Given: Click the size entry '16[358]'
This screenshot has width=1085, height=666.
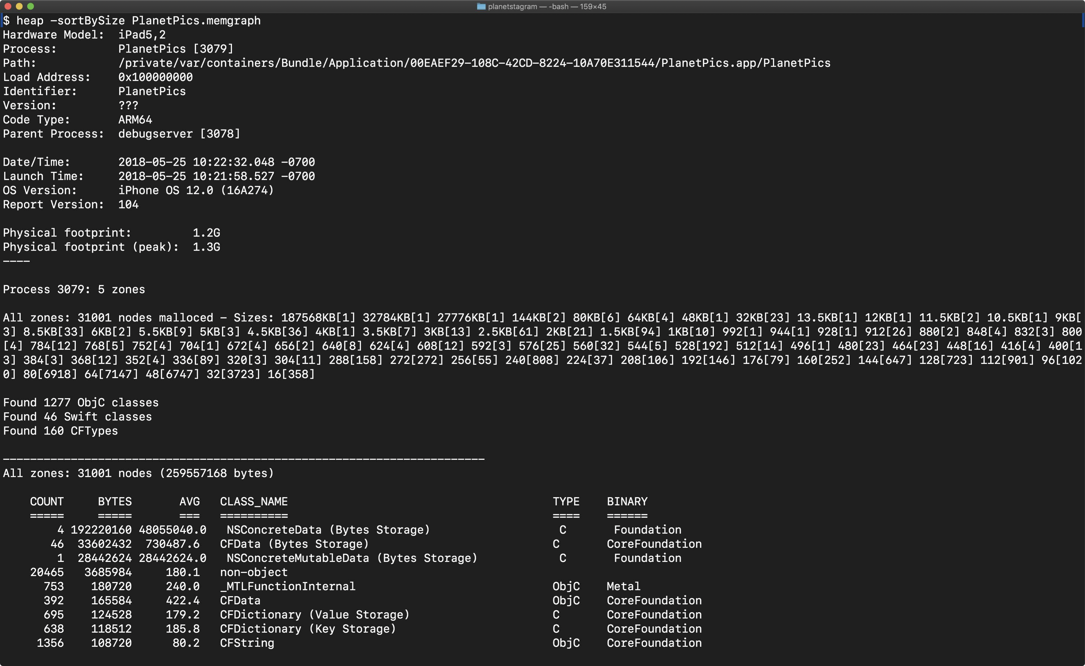Looking at the screenshot, I should (x=291, y=374).
